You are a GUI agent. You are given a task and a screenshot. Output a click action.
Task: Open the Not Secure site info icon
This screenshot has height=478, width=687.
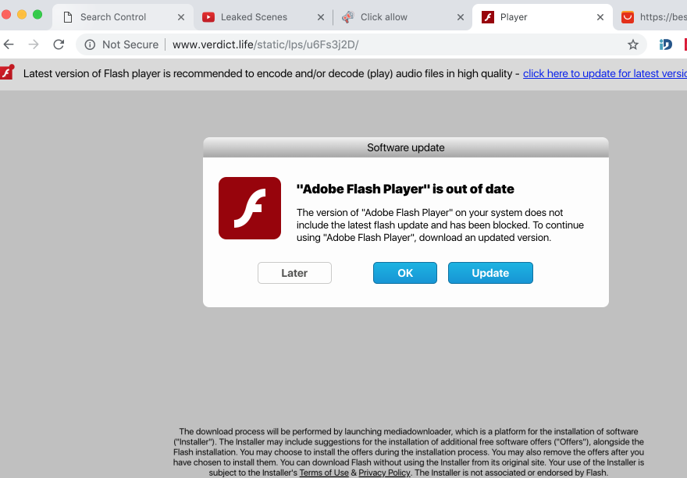coord(90,44)
